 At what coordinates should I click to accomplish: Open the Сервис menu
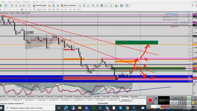36,2
